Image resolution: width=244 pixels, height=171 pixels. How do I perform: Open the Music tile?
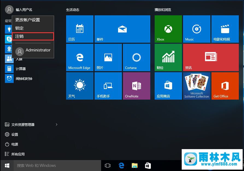click(197, 29)
